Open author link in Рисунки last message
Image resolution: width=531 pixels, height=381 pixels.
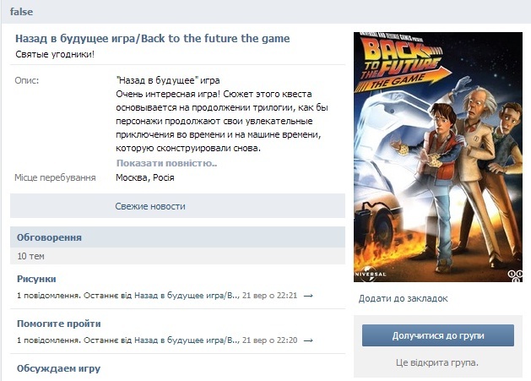tap(187, 296)
